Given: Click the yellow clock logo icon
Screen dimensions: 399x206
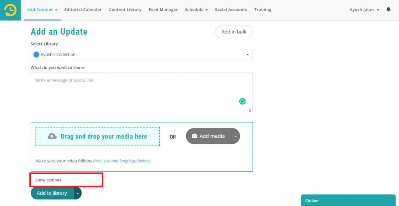Looking at the screenshot, I should click(x=10, y=10).
